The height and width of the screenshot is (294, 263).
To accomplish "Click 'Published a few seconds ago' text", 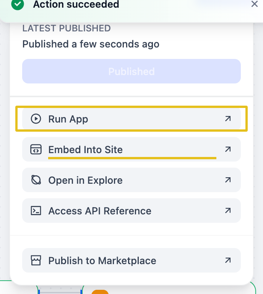I will [x=91, y=44].
